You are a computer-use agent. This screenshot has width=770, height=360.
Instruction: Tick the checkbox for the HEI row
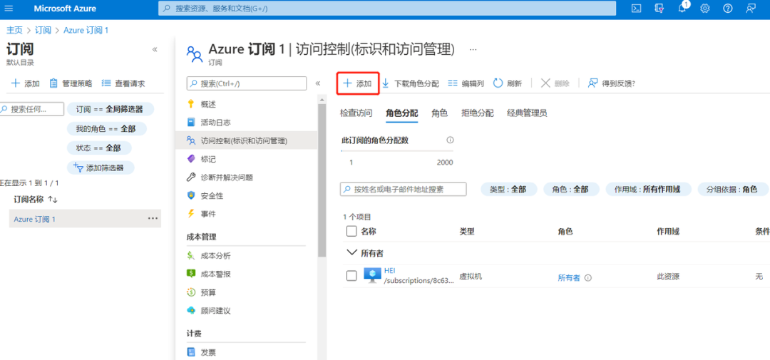(x=351, y=276)
